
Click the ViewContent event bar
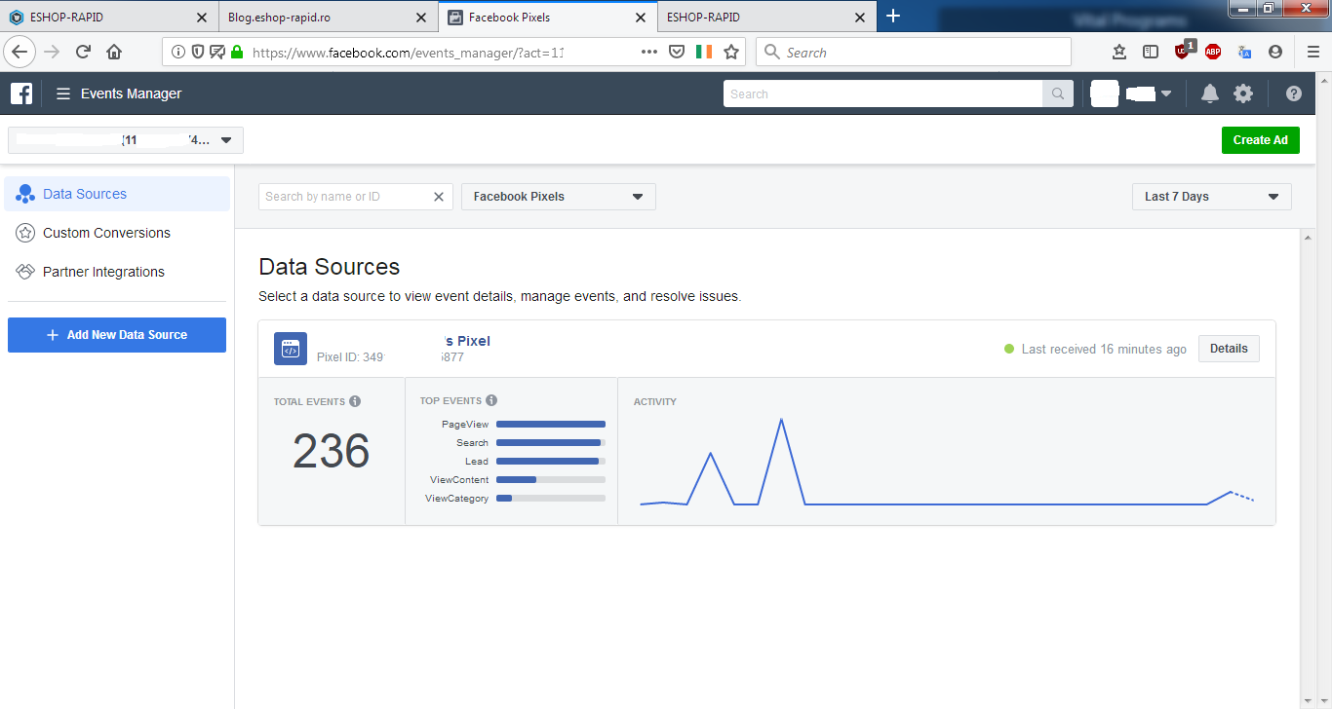551,480
